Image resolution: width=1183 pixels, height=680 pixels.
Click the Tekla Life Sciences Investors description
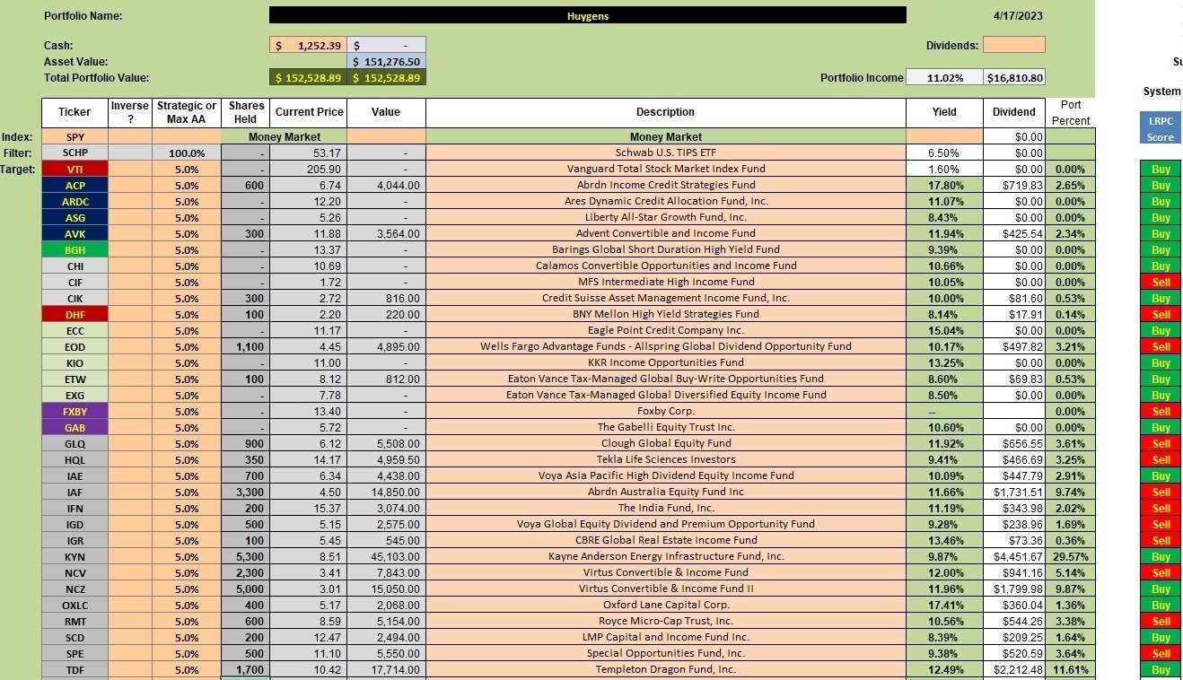pos(666,460)
